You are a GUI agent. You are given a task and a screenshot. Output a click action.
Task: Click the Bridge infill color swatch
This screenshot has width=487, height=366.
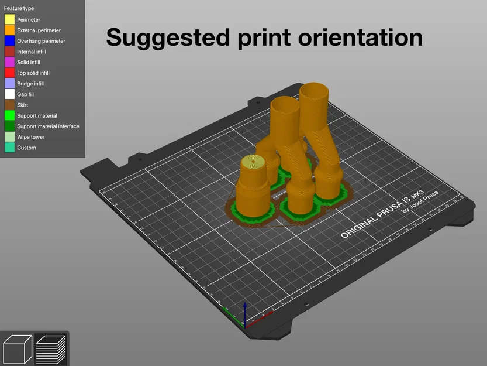pos(9,83)
